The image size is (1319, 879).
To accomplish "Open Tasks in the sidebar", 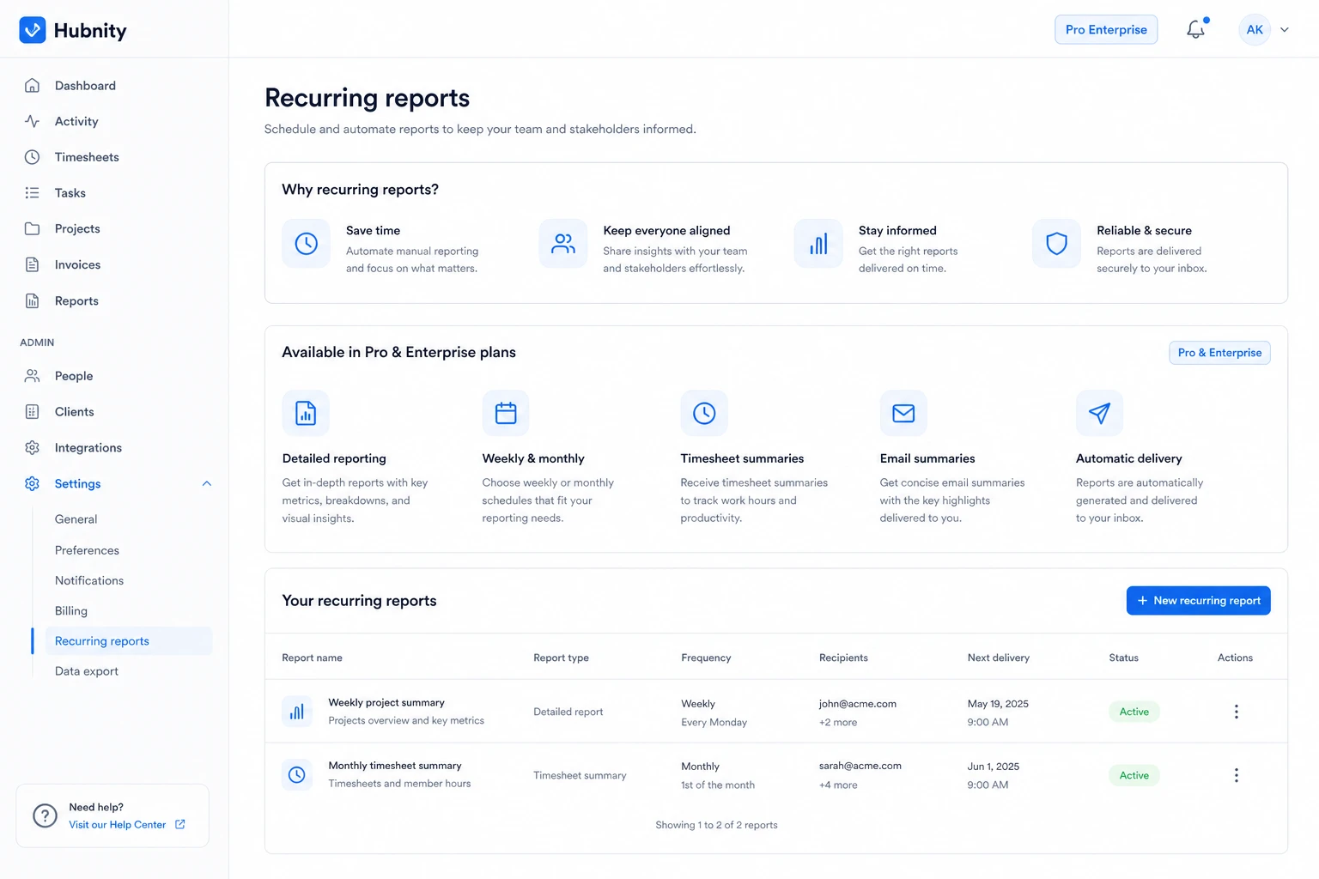I will pos(70,193).
